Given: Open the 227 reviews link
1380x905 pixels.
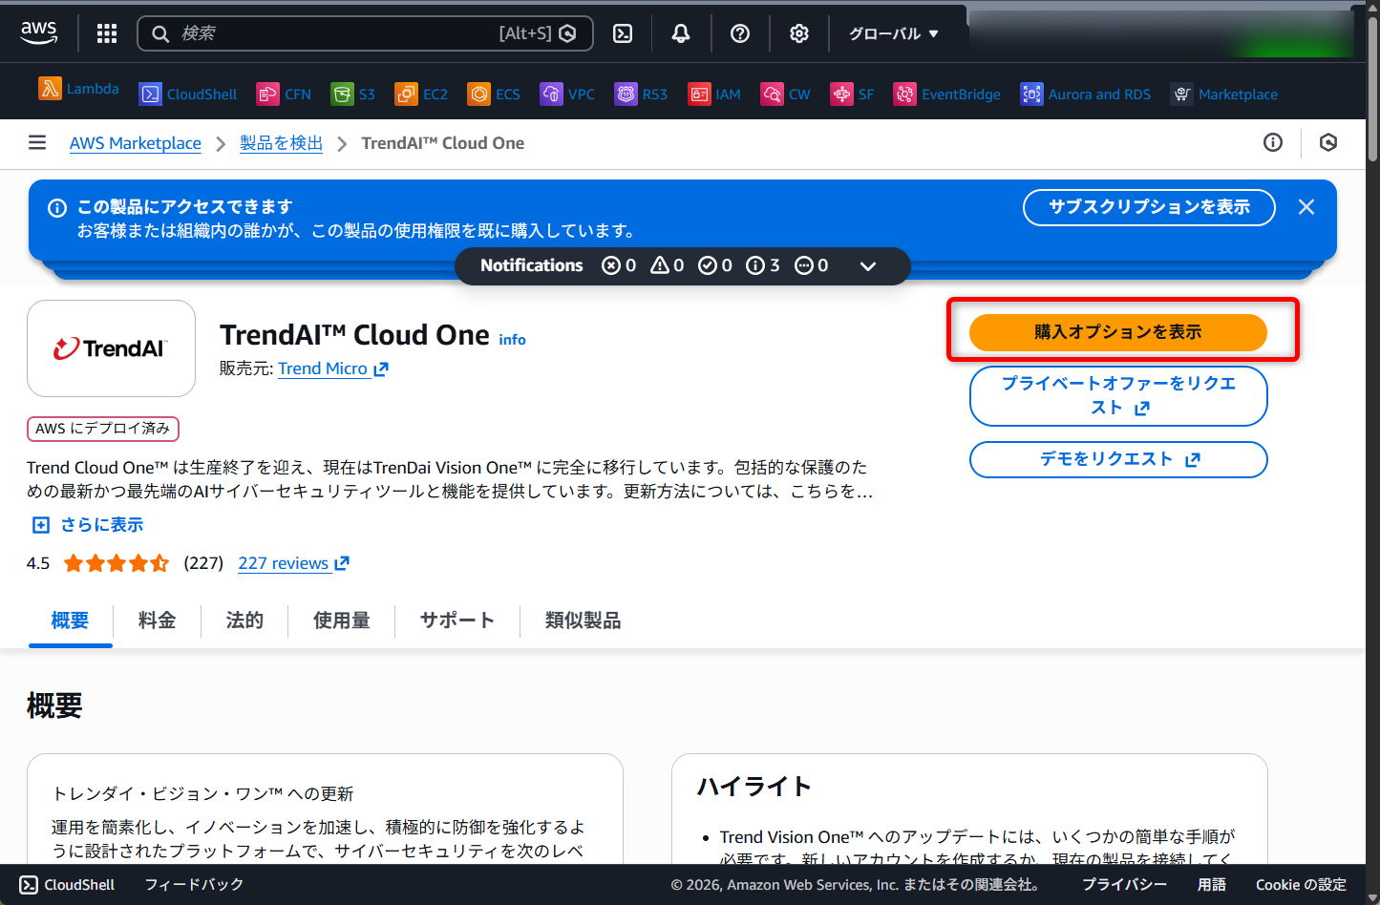Looking at the screenshot, I should [284, 563].
